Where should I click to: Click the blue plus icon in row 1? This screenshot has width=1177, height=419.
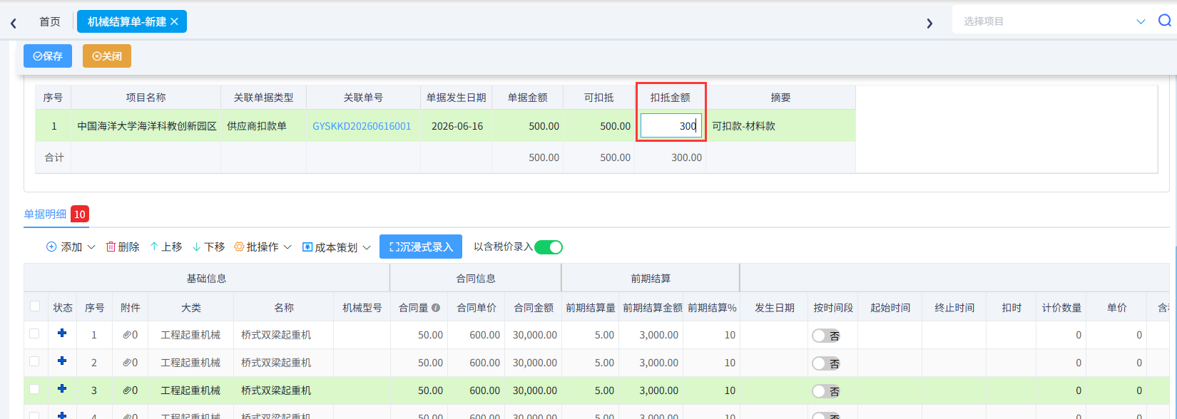click(62, 333)
